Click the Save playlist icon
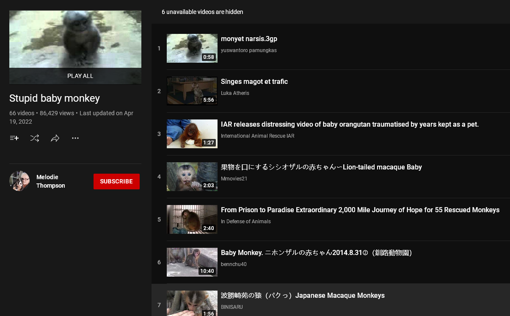This screenshot has width=510, height=316. tap(14, 138)
